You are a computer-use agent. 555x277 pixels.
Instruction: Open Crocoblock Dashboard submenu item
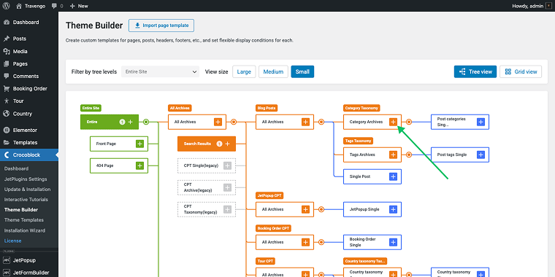[x=16, y=168]
